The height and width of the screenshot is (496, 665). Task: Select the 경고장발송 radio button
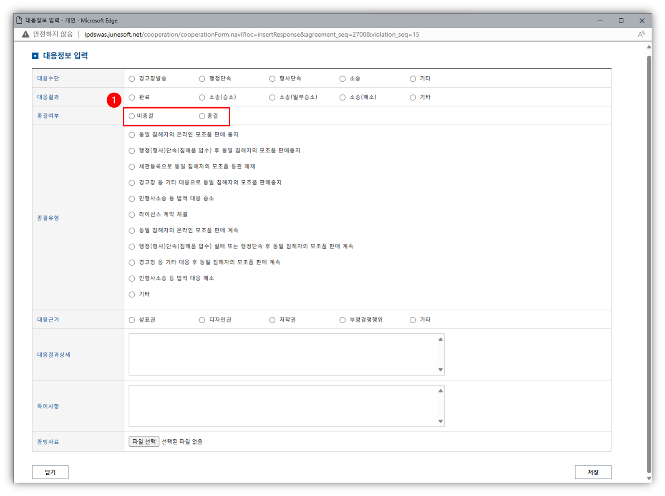coord(132,79)
